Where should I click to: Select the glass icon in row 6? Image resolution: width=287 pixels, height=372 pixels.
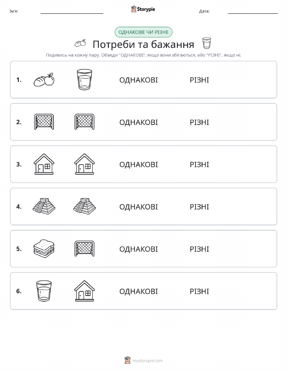pos(44,291)
